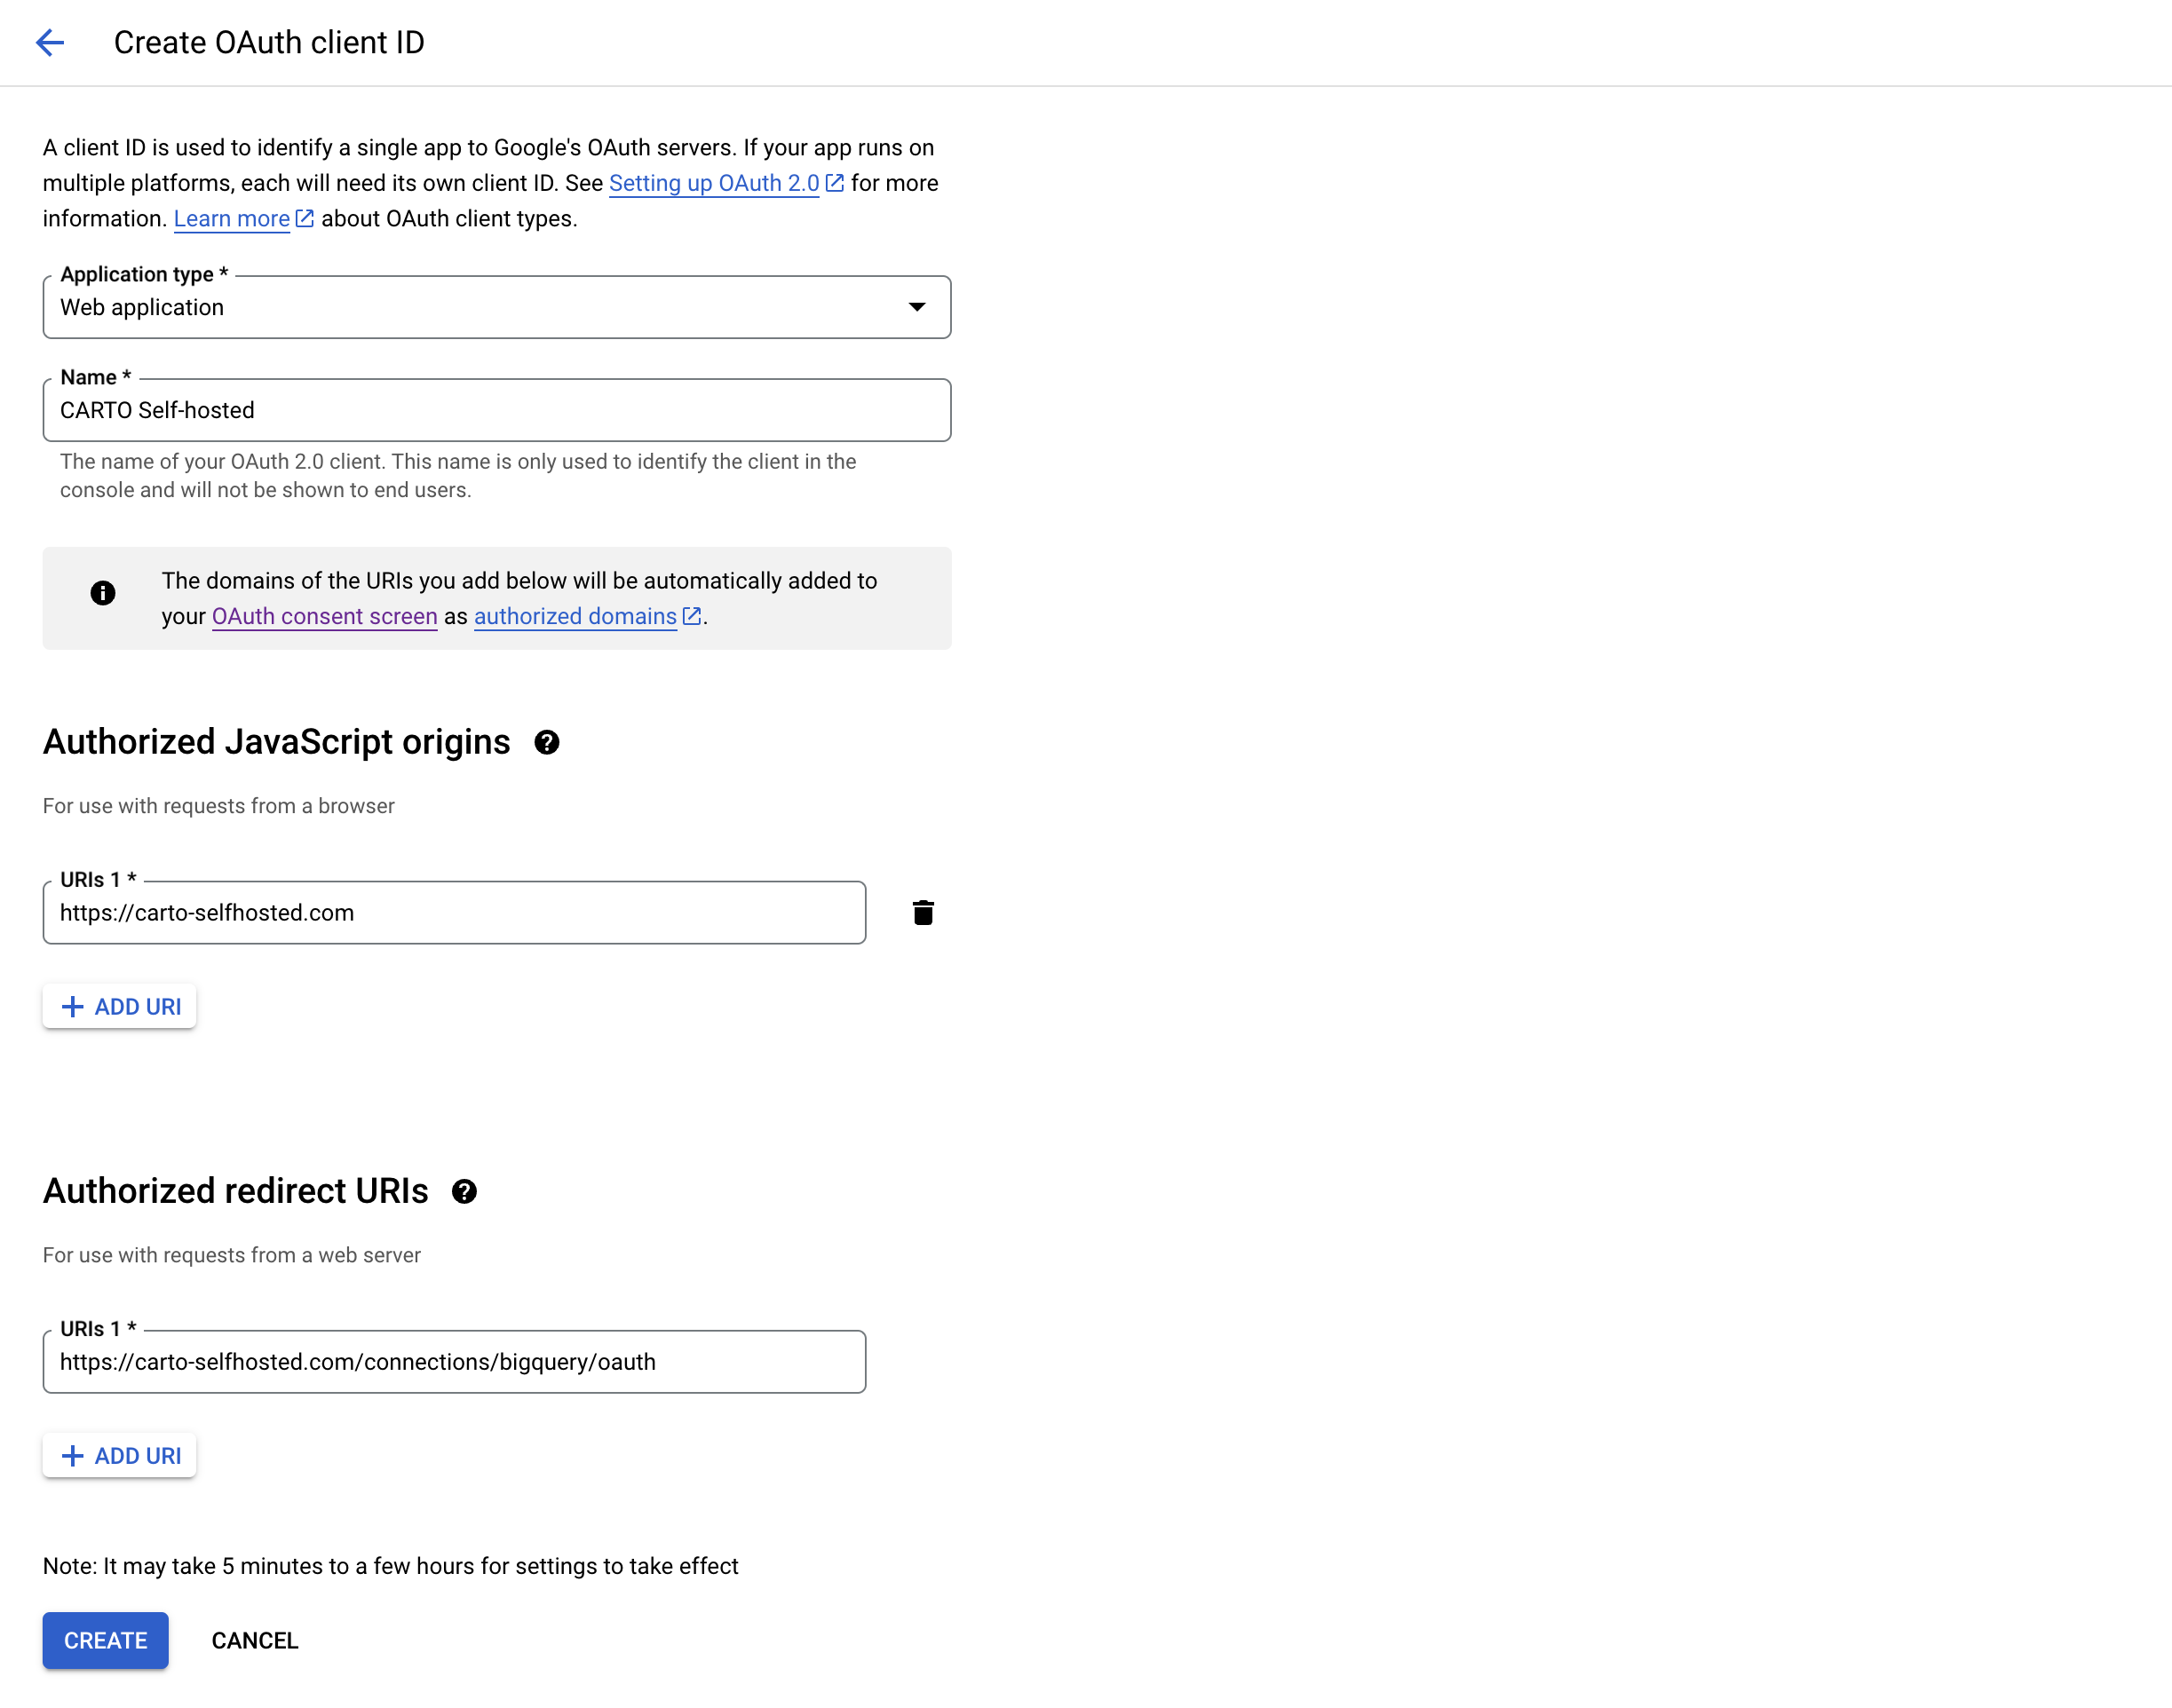The image size is (2172, 1708).
Task: Delete JavaScript origin URI with trash icon
Action: 922,912
